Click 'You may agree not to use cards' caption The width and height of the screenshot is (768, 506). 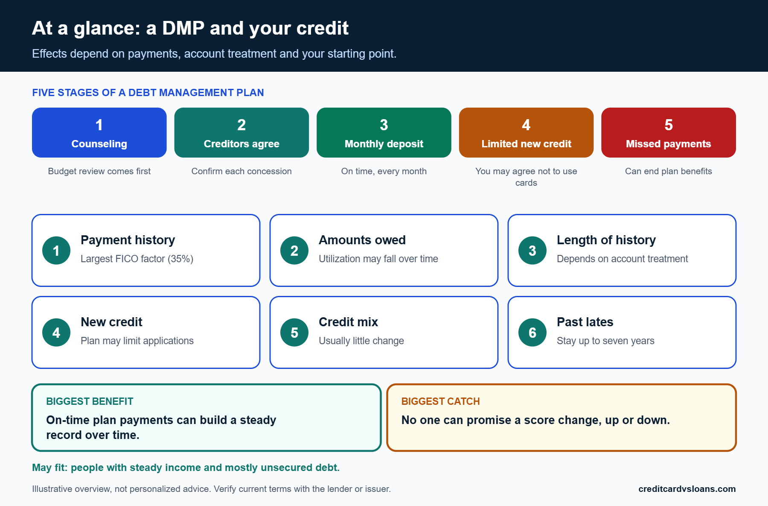pos(526,177)
